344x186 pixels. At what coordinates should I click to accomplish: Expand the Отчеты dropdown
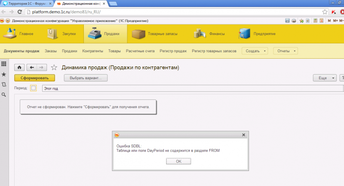[286, 51]
